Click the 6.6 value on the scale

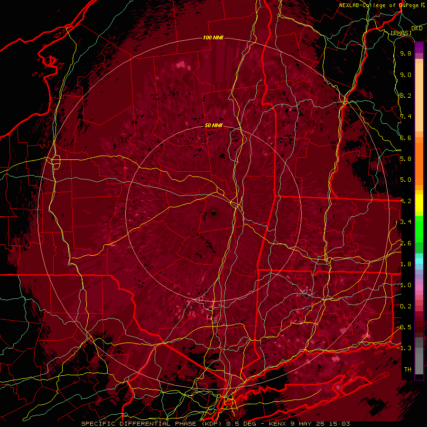pyautogui.click(x=406, y=138)
